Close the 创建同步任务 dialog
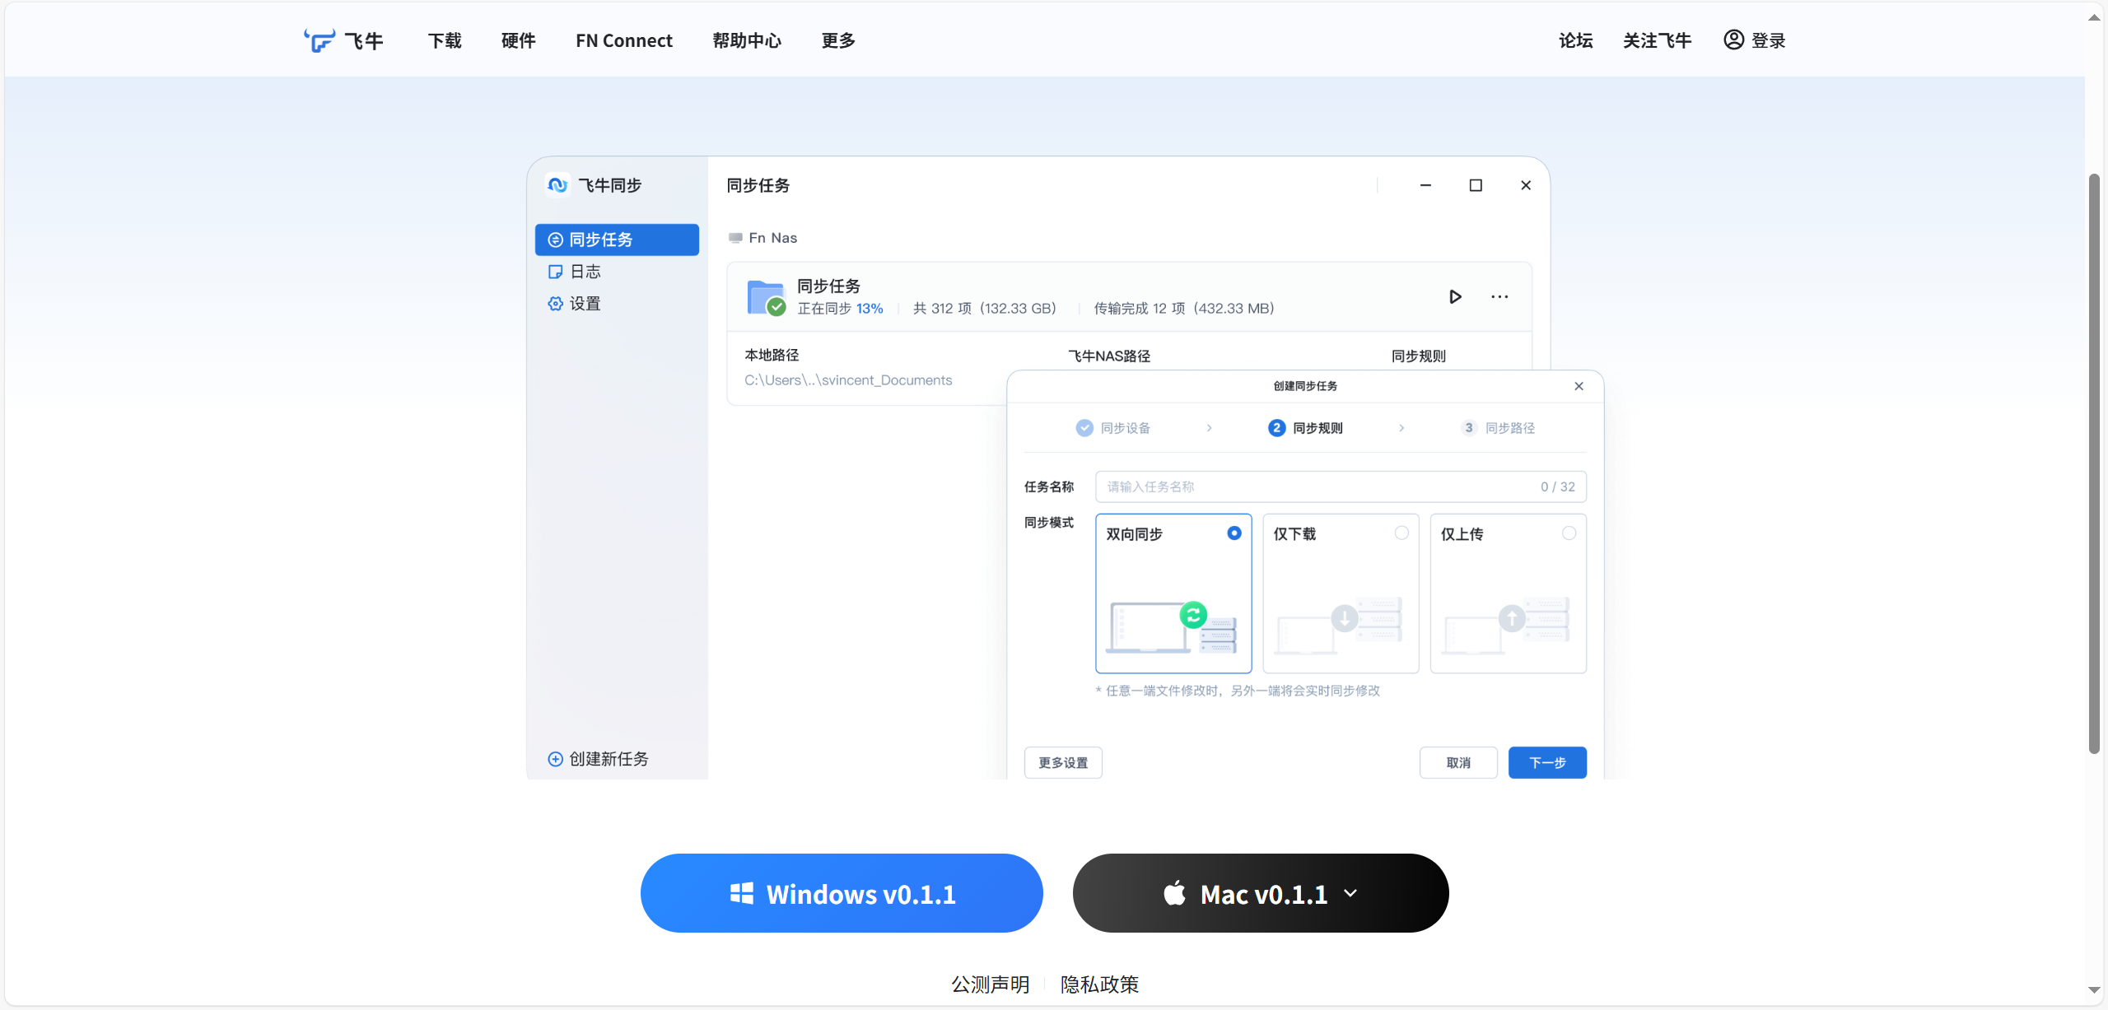Image resolution: width=2108 pixels, height=1010 pixels. point(1579,386)
